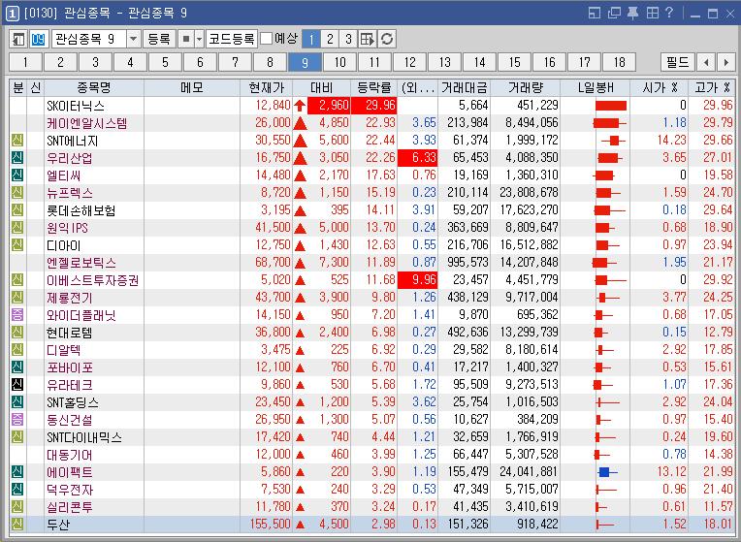Click the black 신 badge next to 유라테크
This screenshot has width=741, height=542.
coord(17,384)
